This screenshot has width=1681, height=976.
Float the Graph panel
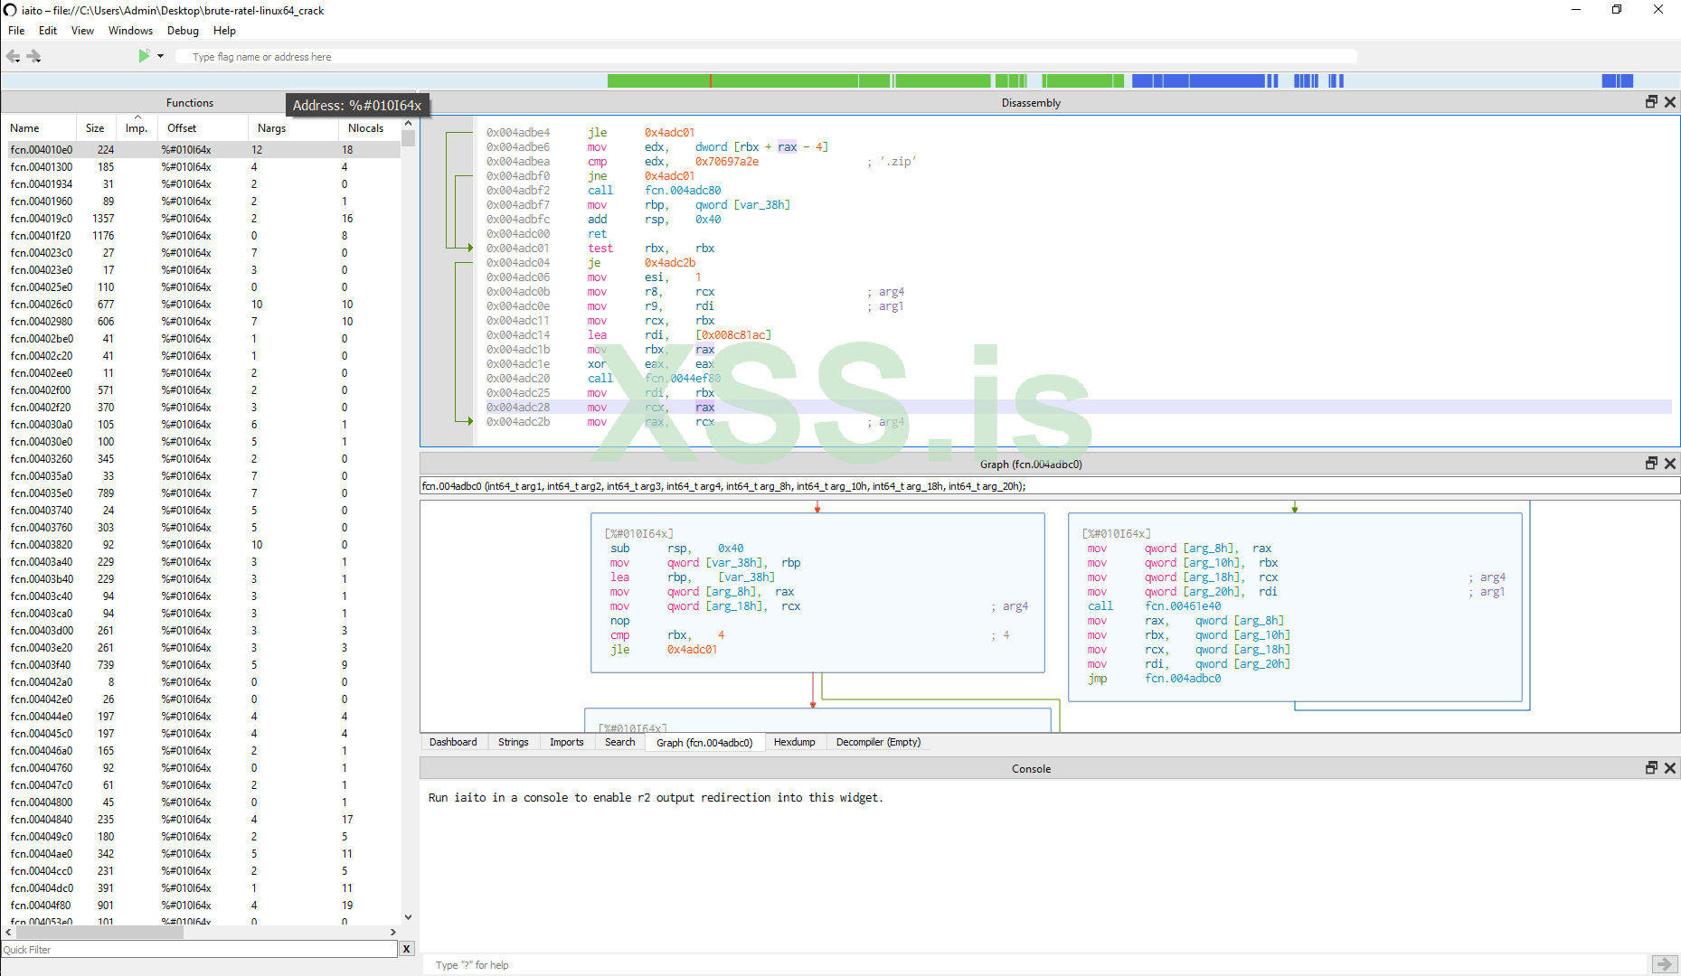pyautogui.click(x=1651, y=463)
